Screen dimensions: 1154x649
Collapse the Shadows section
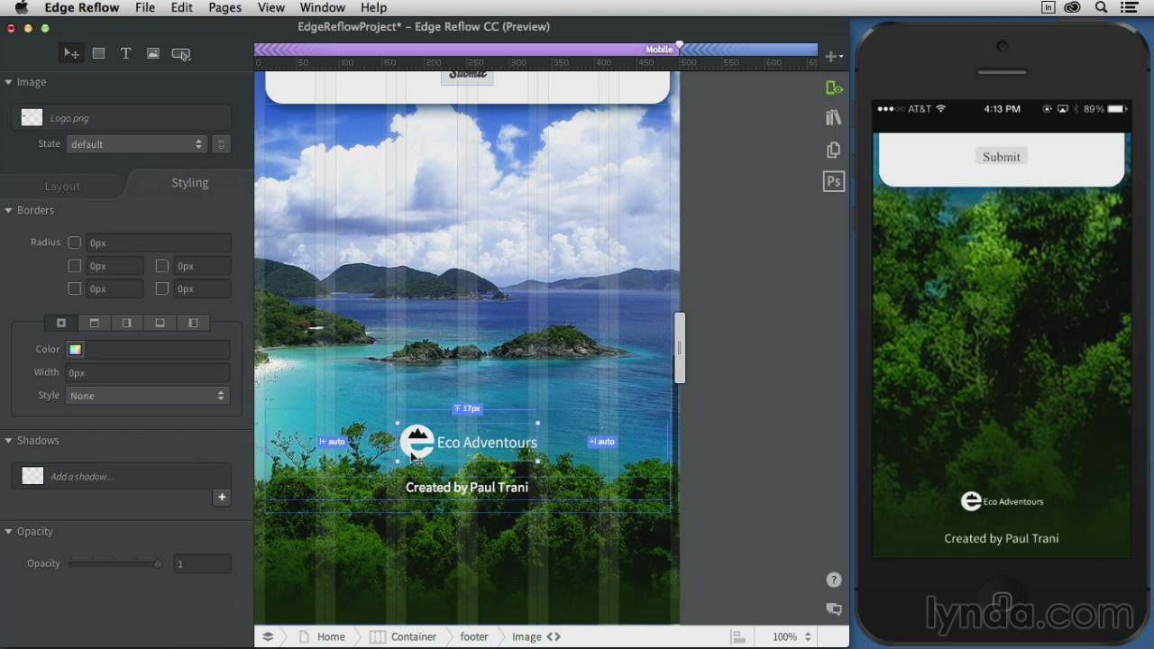pos(8,441)
